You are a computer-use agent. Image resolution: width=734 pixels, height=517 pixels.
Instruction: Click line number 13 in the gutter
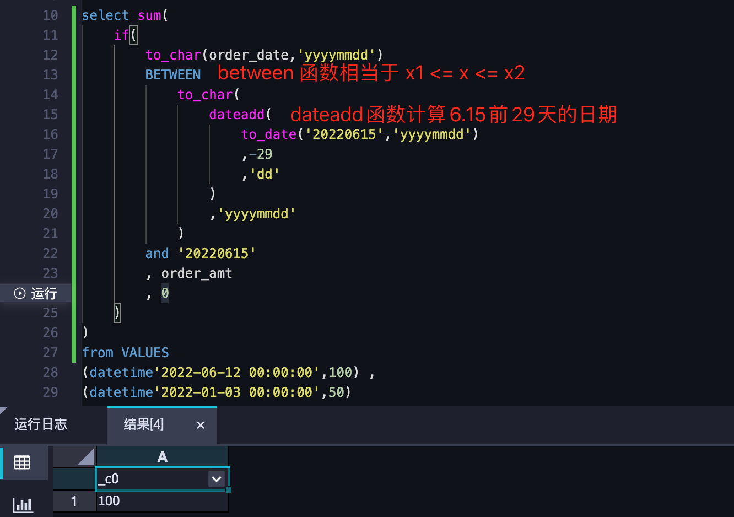pyautogui.click(x=50, y=75)
